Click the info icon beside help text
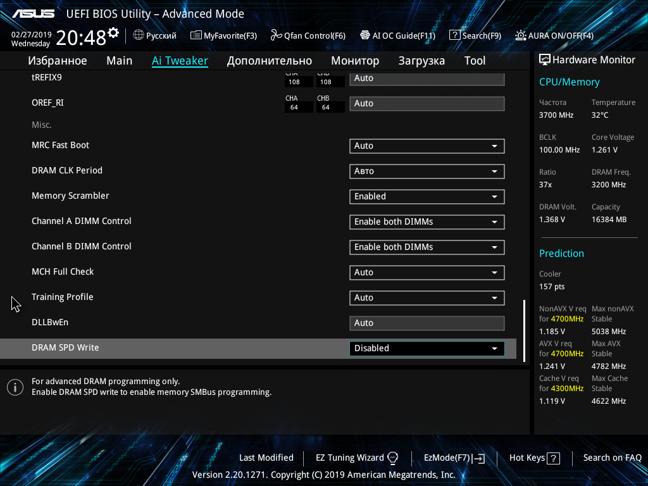This screenshot has height=486, width=648. [15, 387]
